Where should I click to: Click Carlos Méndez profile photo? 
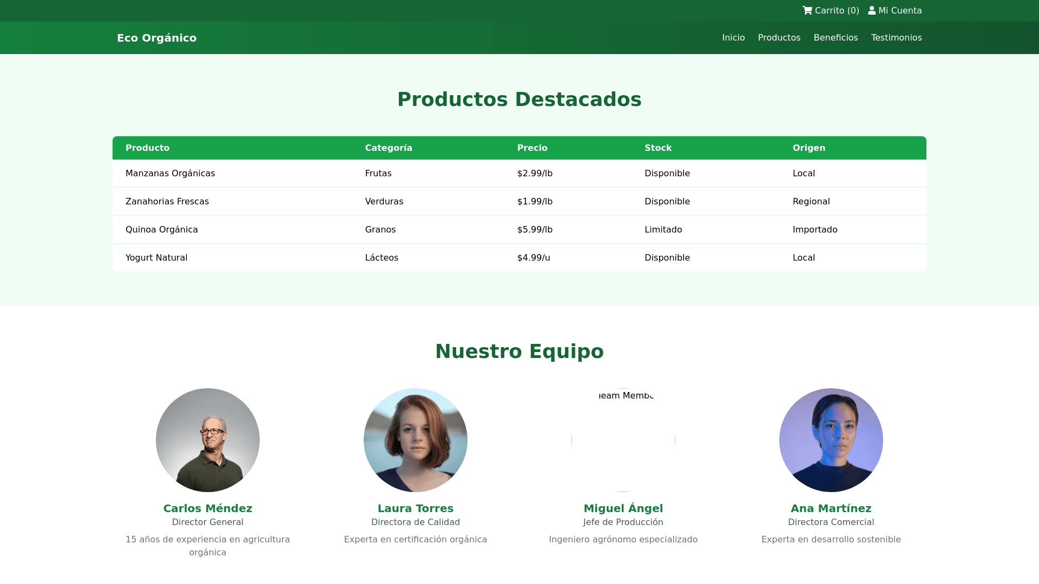(208, 440)
